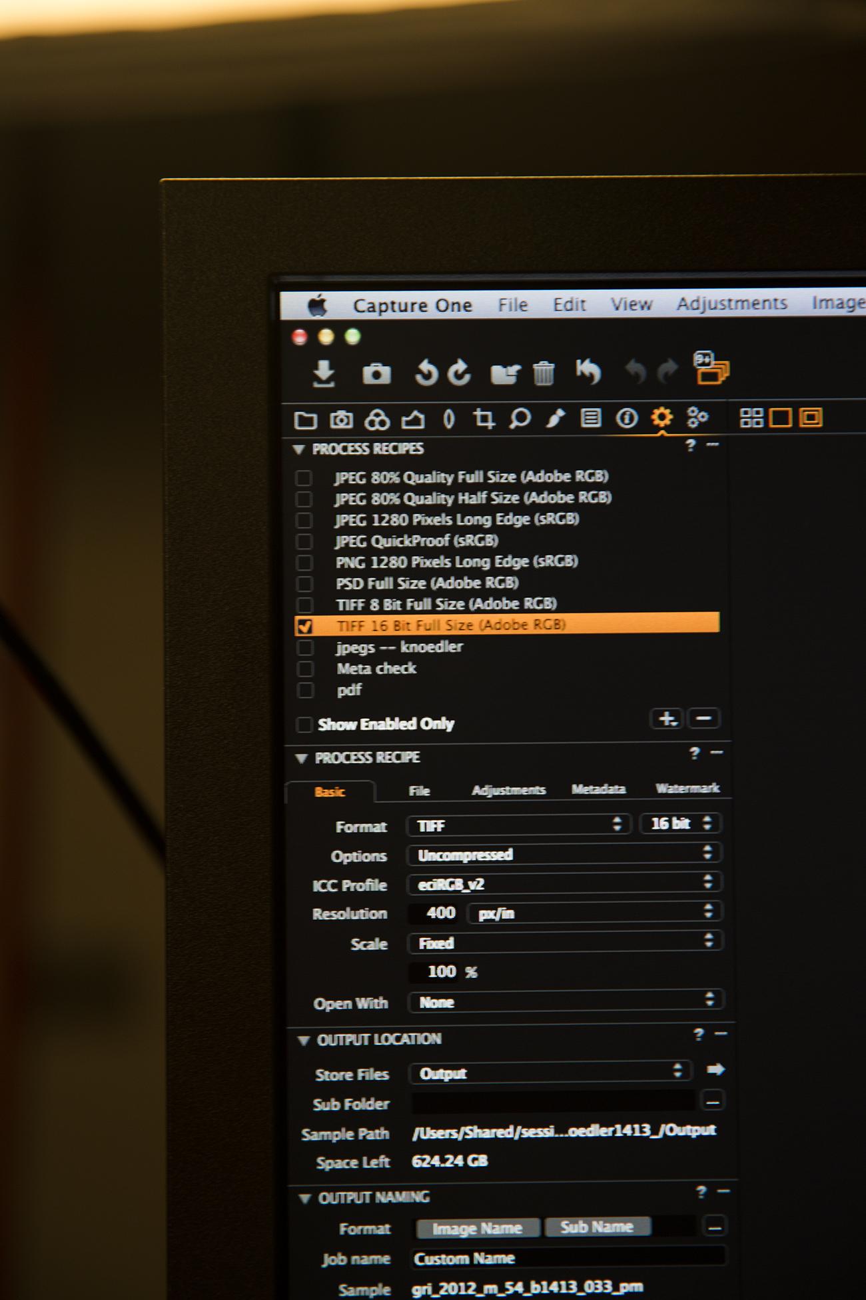Click the Capture camera toolbar icon
This screenshot has width=866, height=1300.
[376, 373]
